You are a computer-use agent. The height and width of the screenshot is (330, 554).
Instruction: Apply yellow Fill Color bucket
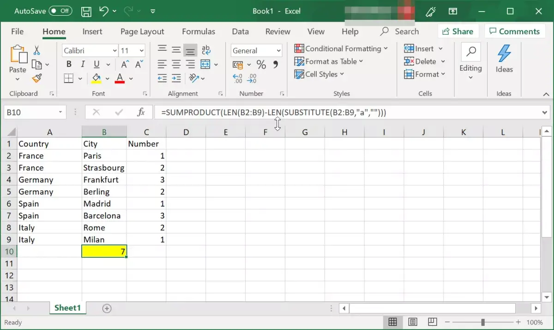pyautogui.click(x=96, y=78)
